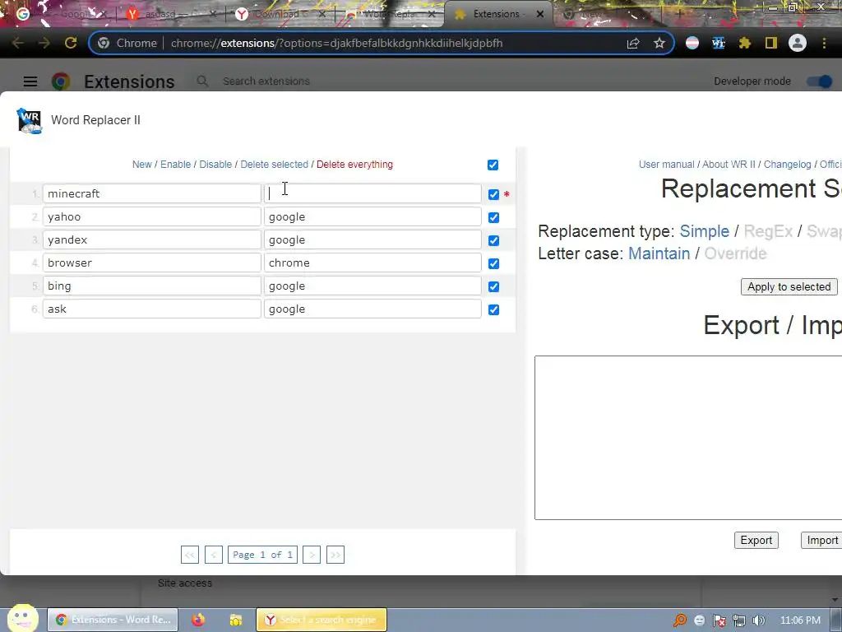This screenshot has width=842, height=632.
Task: Open the Action Center flag tray icon
Action: tap(719, 620)
